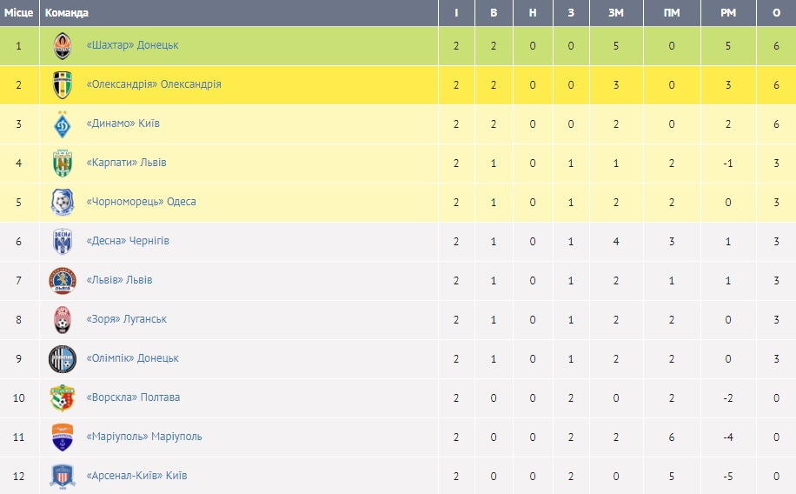Open the «Ворскла» Полтава team link
The width and height of the screenshot is (796, 494).
click(x=133, y=397)
